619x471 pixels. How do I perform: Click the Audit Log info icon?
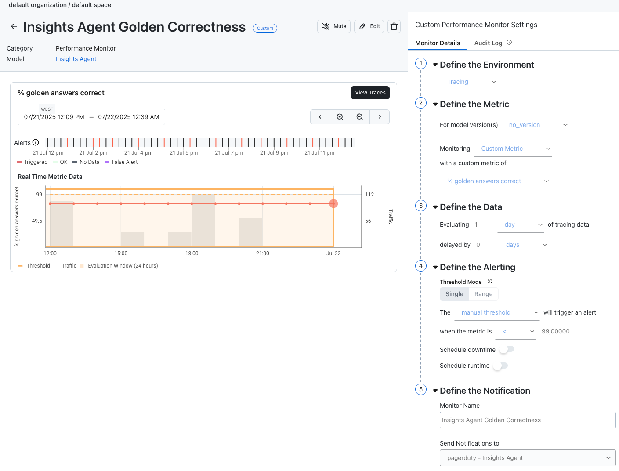click(509, 42)
